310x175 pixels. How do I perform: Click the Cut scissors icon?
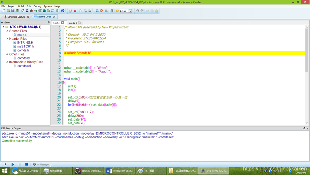click(148, 11)
